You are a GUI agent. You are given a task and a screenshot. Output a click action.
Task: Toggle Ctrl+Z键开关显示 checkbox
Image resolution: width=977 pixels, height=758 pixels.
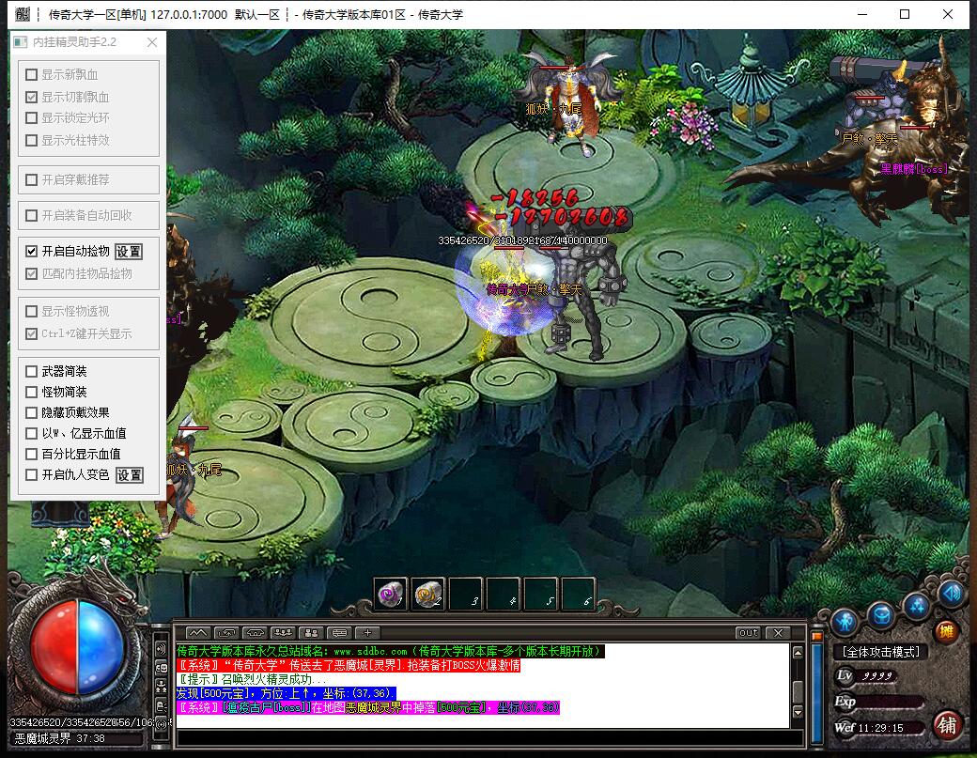[x=31, y=333]
